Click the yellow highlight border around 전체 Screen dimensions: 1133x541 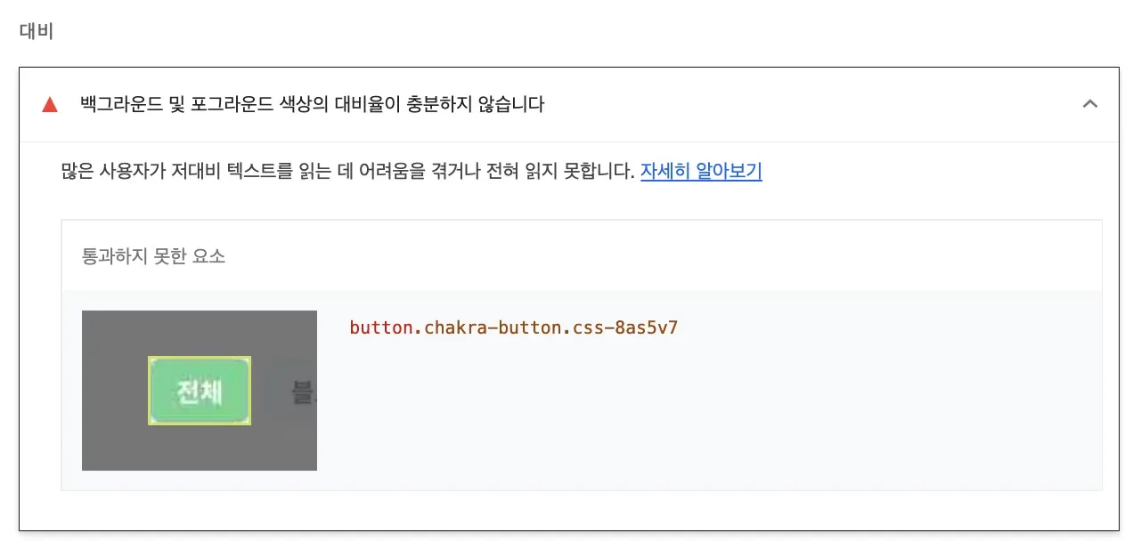150,392
